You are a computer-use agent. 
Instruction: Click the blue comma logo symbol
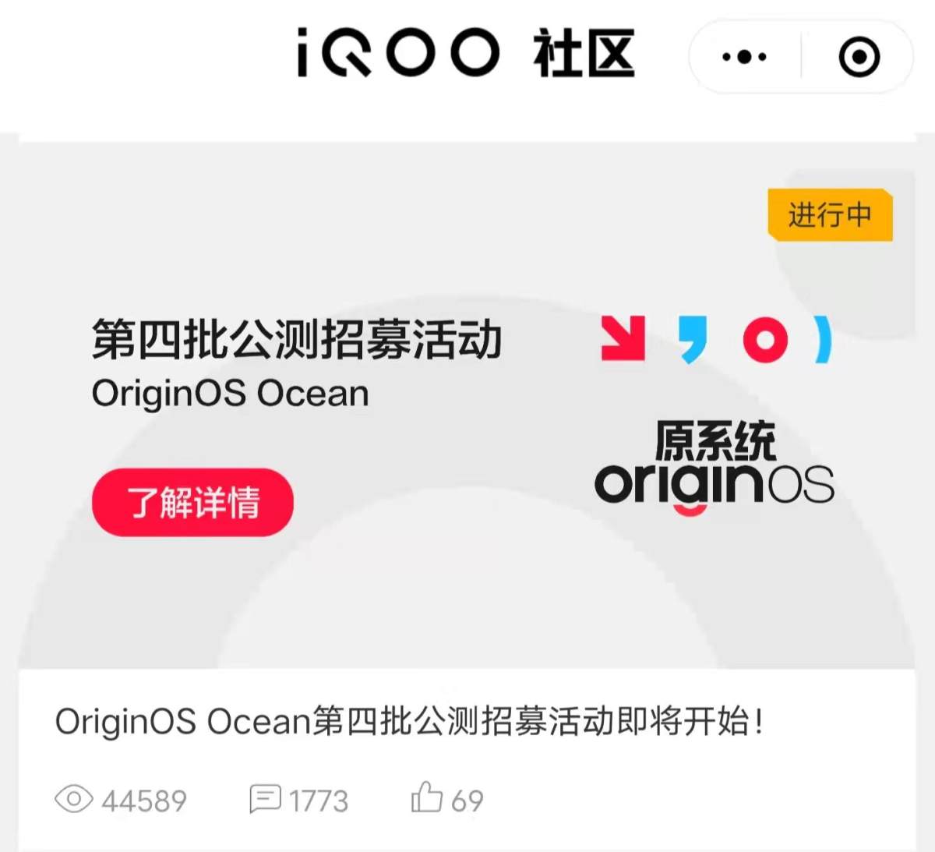click(693, 340)
